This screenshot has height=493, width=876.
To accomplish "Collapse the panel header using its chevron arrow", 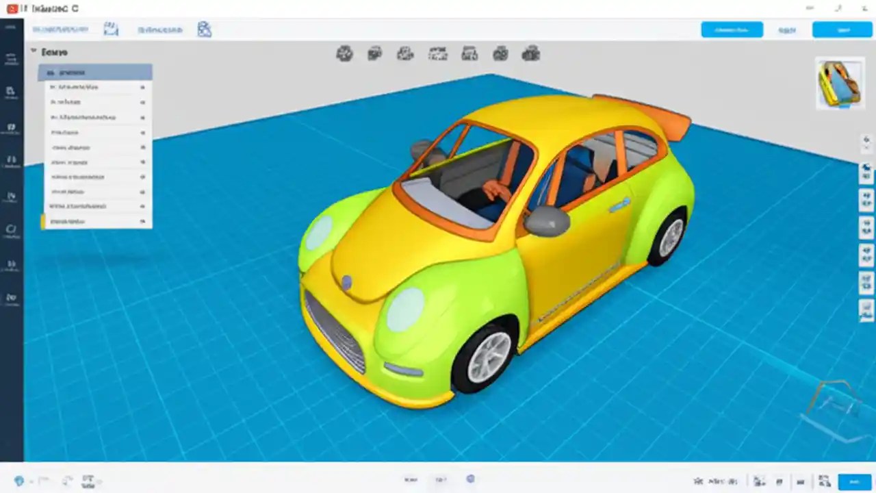I will (x=34, y=51).
